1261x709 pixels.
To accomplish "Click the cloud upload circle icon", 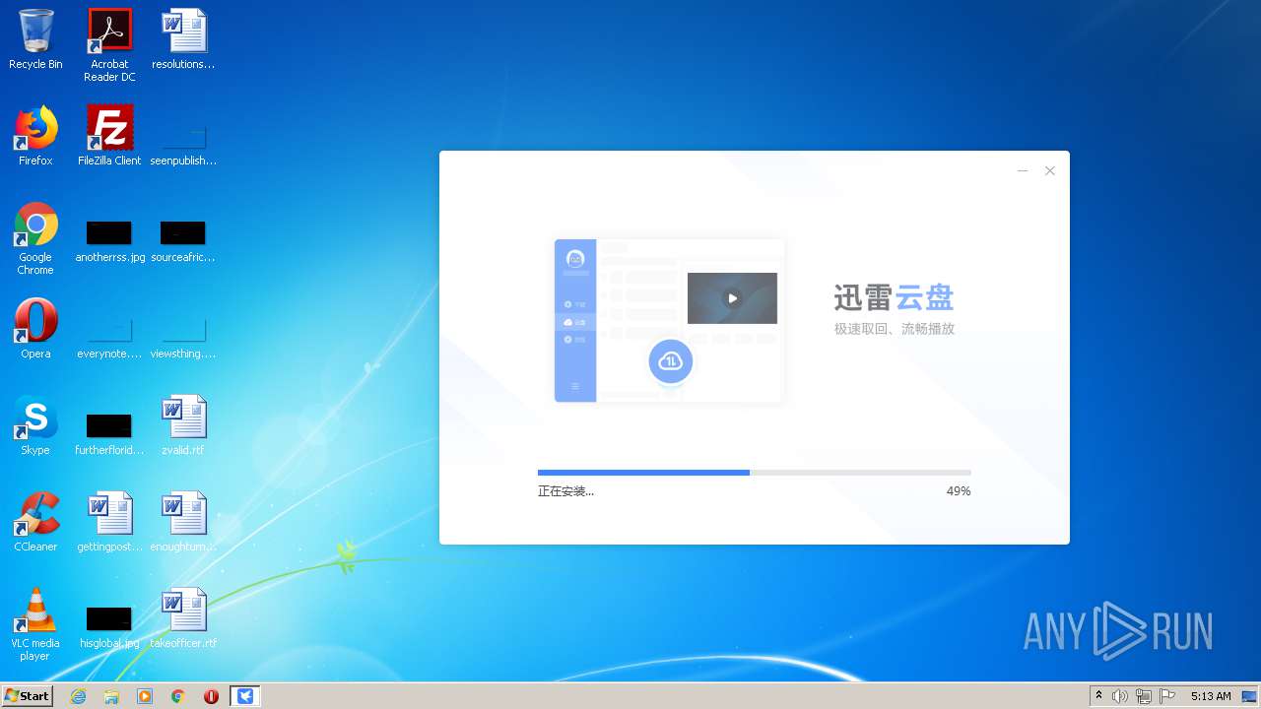I will (671, 361).
